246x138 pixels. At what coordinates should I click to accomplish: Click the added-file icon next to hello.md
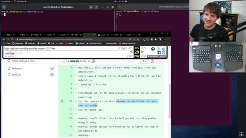52,68
